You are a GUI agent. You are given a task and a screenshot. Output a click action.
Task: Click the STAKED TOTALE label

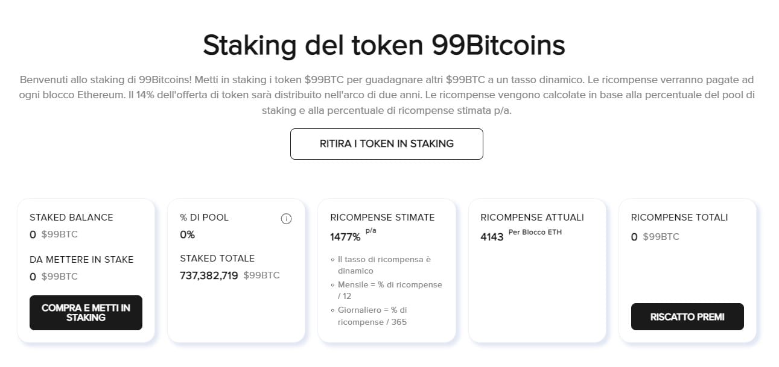[x=217, y=259]
